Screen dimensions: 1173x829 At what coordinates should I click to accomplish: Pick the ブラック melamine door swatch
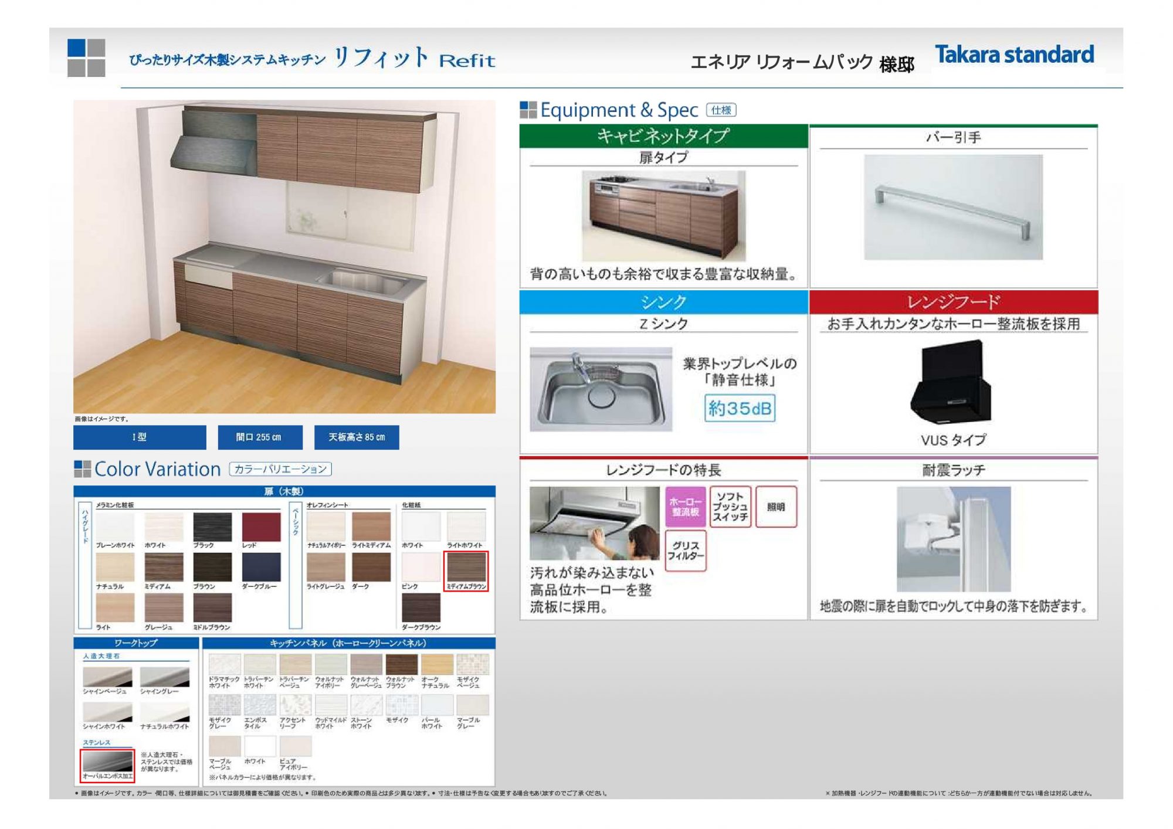coord(212,526)
